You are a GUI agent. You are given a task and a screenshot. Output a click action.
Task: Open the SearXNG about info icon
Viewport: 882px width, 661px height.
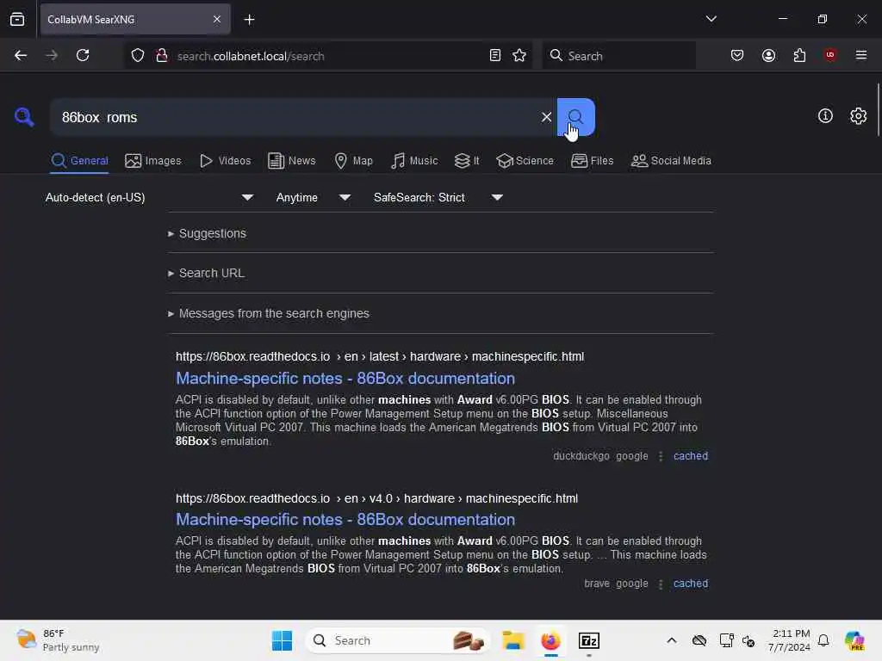coord(825,116)
